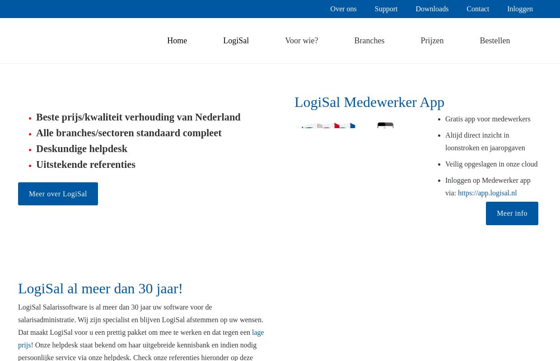Click the Altijd direct inzicht in loonstroken text

485,142
